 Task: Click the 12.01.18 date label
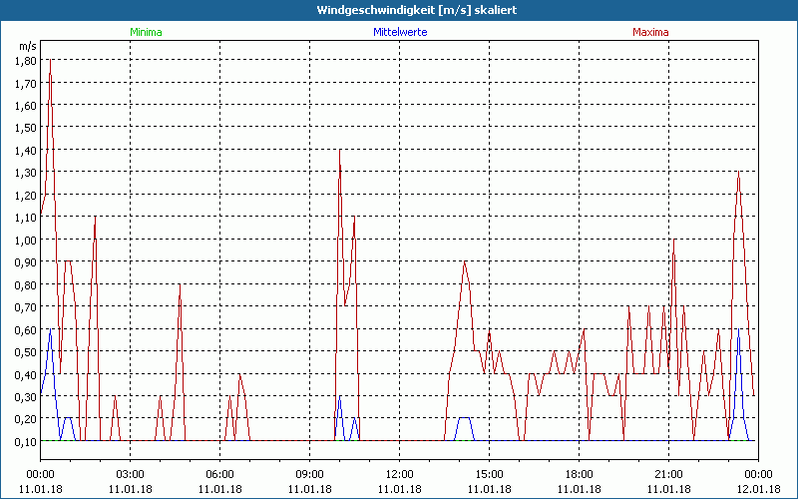(x=758, y=488)
